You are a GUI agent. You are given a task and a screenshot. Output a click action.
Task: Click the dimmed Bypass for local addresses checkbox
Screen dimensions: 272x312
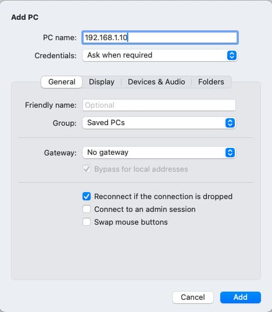87,169
